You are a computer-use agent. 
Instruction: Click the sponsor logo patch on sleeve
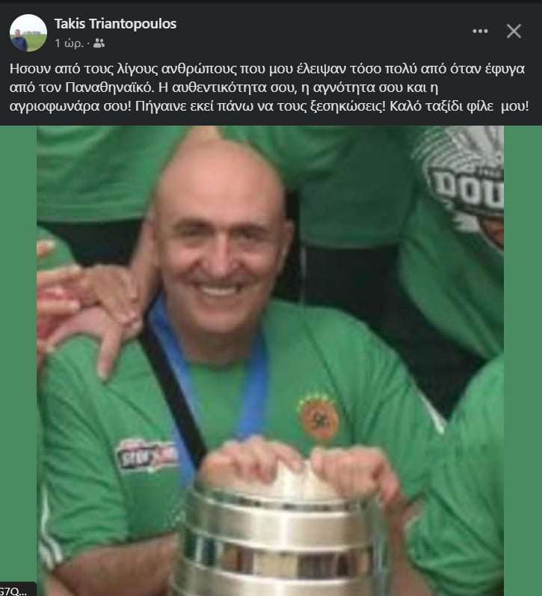(x=147, y=455)
